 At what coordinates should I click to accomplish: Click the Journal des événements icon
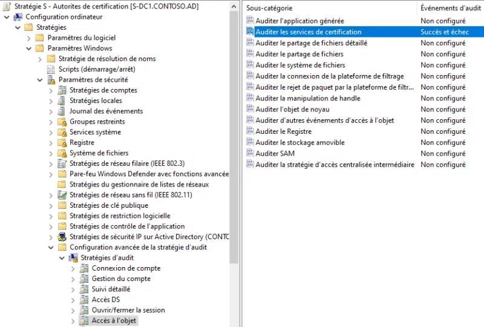point(62,111)
